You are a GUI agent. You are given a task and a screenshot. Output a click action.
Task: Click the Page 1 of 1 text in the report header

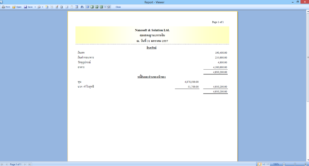point(218,22)
